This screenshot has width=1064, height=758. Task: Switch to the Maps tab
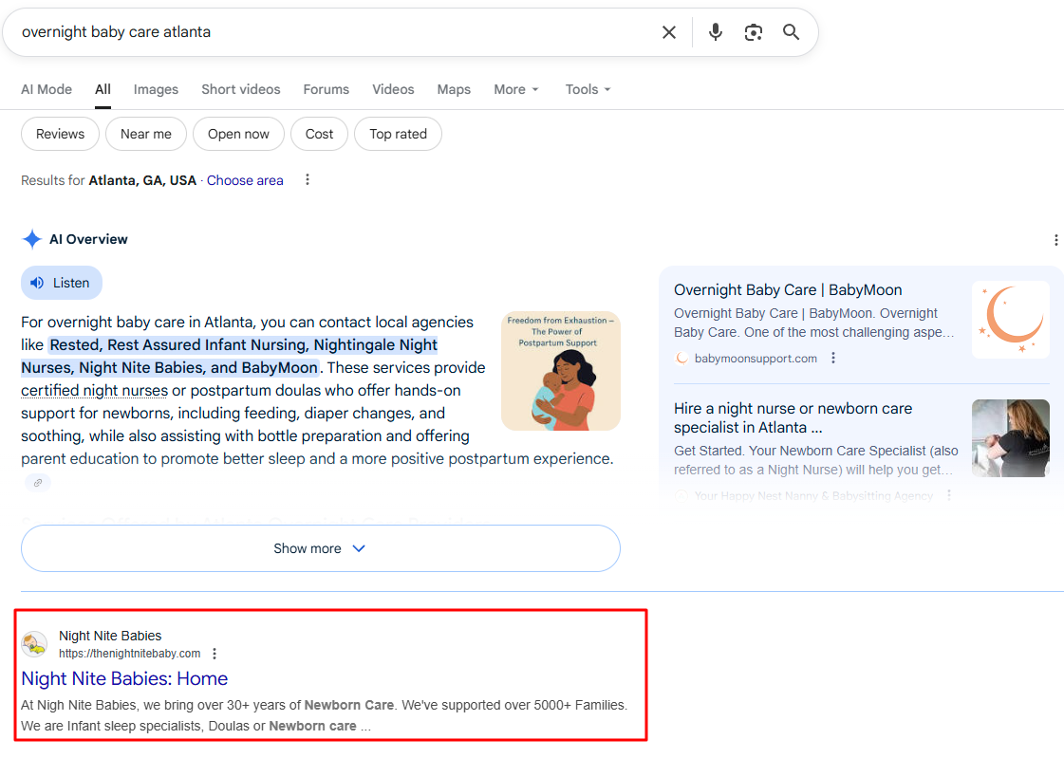pos(454,89)
